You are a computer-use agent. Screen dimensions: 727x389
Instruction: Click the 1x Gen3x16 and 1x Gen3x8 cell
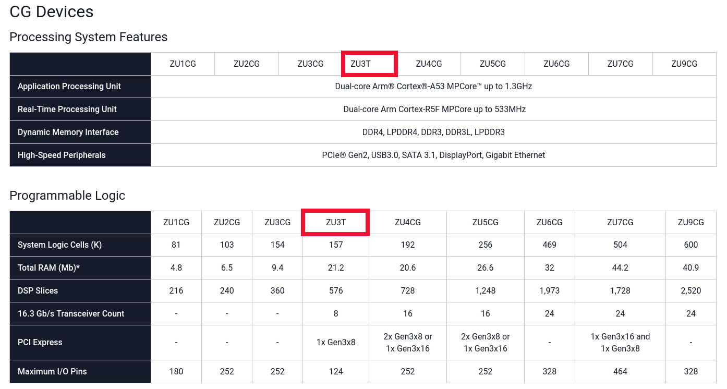click(x=620, y=343)
